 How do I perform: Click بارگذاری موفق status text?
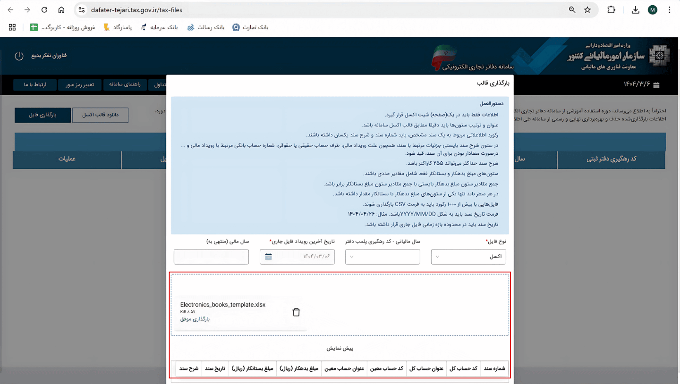pyautogui.click(x=195, y=319)
